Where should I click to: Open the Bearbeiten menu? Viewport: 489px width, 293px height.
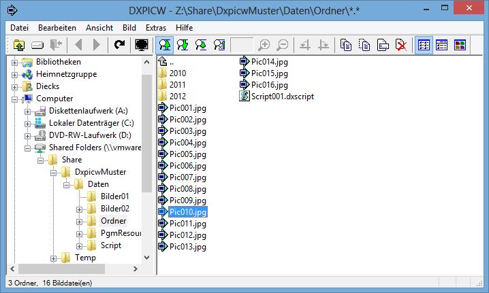click(x=57, y=27)
